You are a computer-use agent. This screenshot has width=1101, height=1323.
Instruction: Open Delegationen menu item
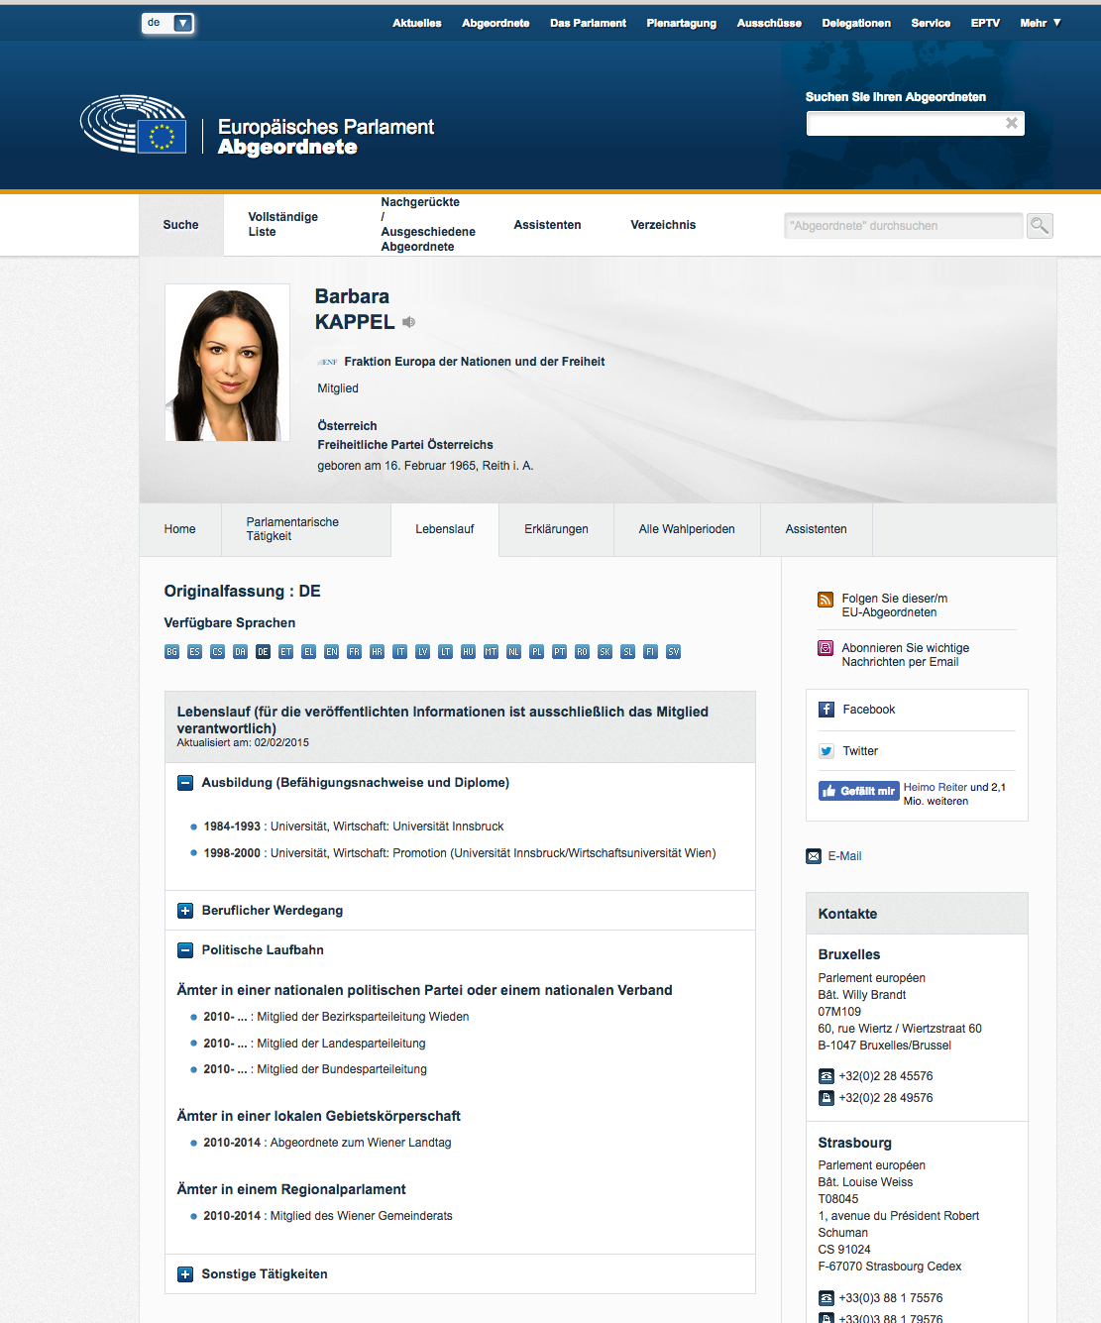(856, 23)
